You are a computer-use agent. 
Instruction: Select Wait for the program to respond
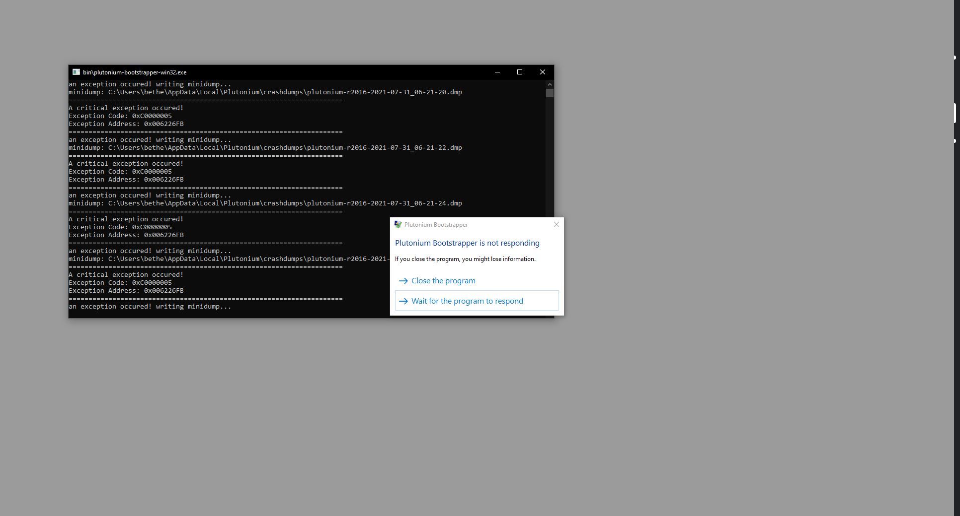tap(467, 301)
